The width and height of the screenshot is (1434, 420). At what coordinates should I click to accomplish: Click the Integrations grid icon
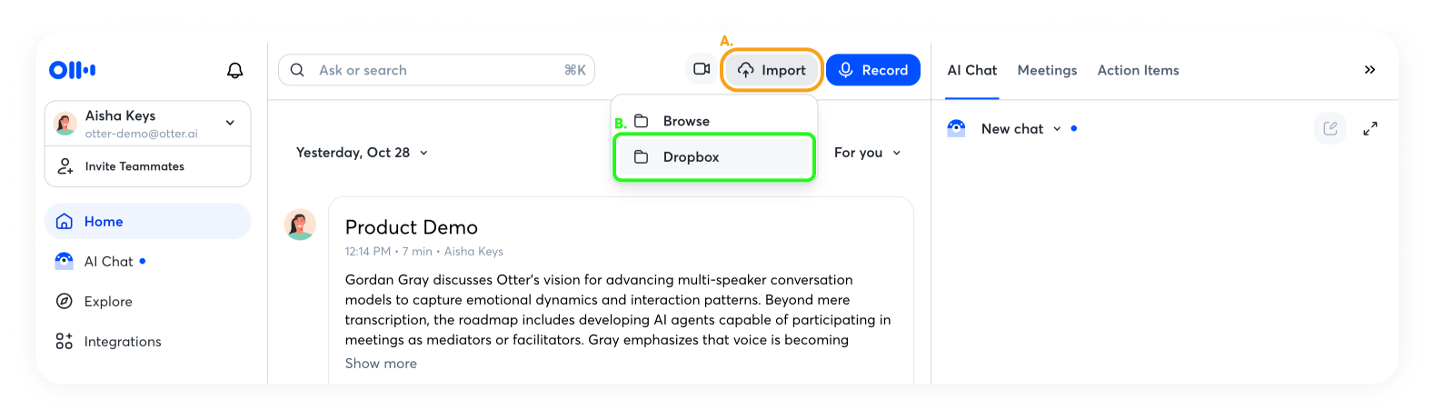point(65,341)
